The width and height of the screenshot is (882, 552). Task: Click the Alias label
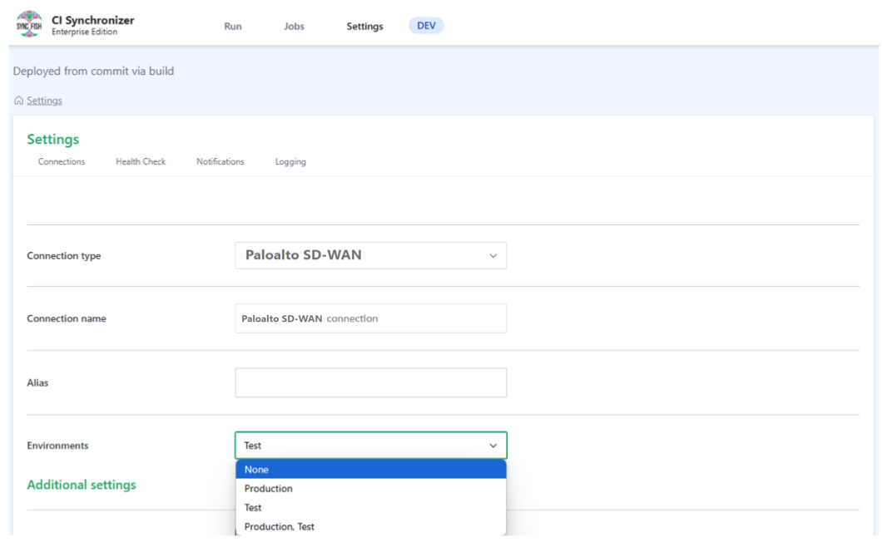pos(37,382)
